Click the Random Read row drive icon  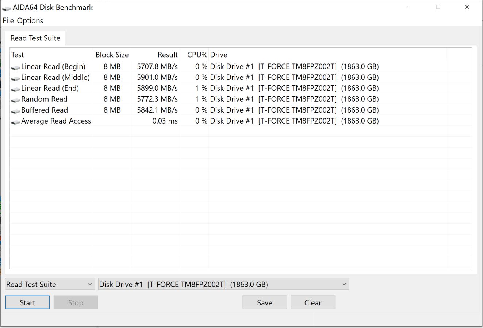[x=16, y=100]
